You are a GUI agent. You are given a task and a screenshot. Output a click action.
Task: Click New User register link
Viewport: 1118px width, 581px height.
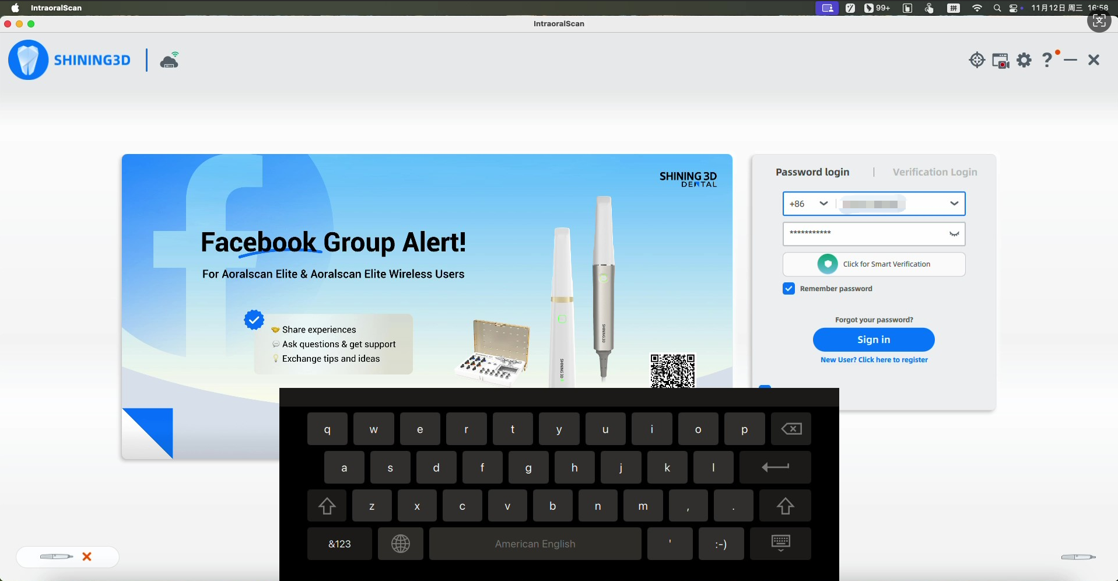coord(874,360)
